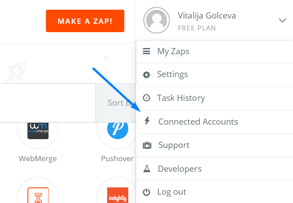Click the Developers flask icon

point(147,169)
